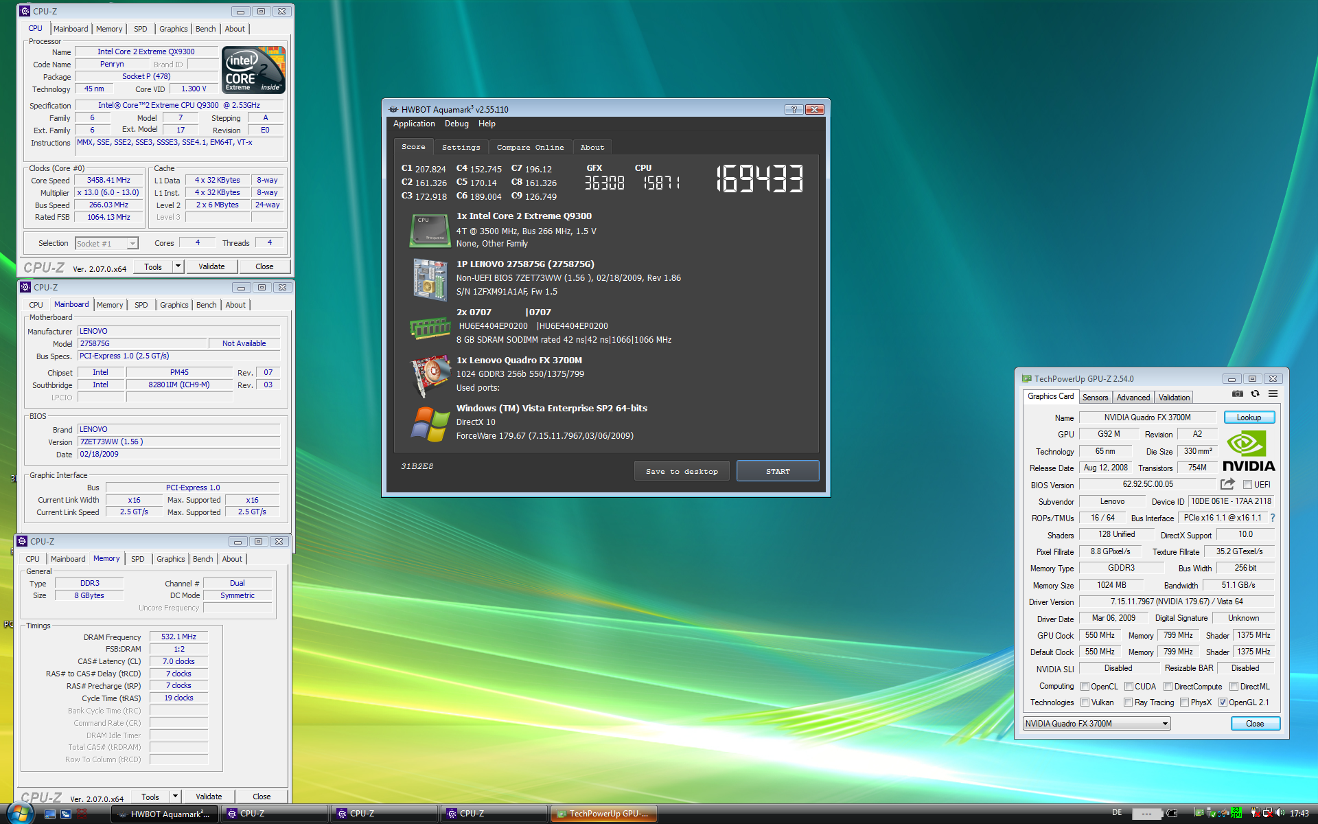Open the Windows Start orb
The width and height of the screenshot is (1318, 824).
coord(21,814)
